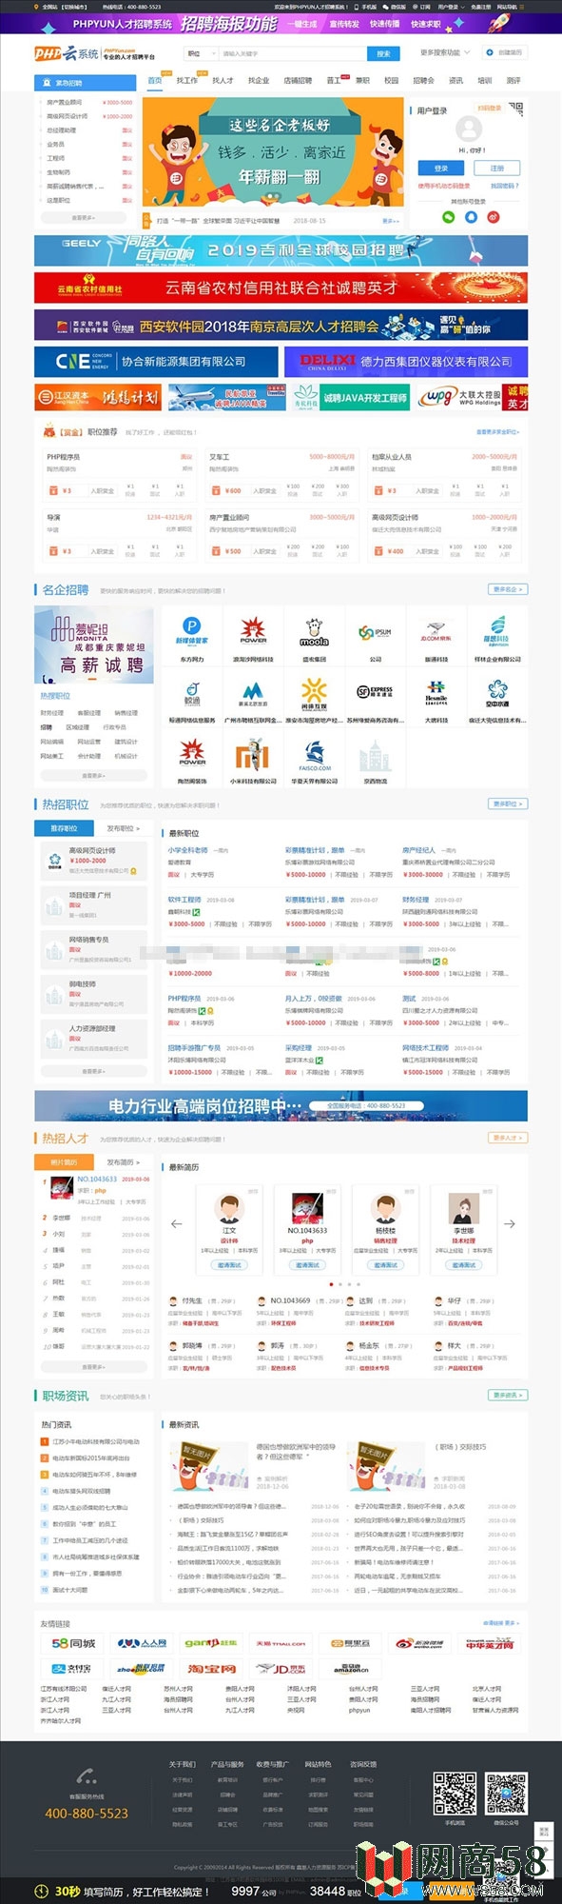Open the 云南省农村信用社 recruitment banner
The height and width of the screenshot is (1904, 562).
[281, 288]
